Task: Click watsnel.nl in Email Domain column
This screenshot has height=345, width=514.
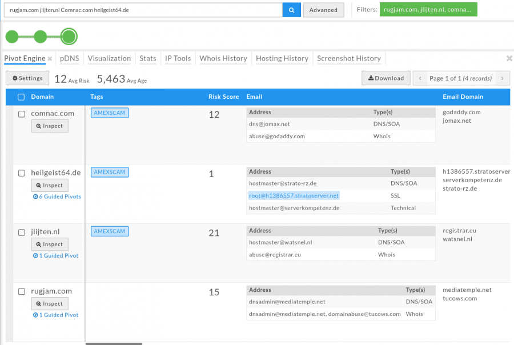Action: pyautogui.click(x=457, y=239)
